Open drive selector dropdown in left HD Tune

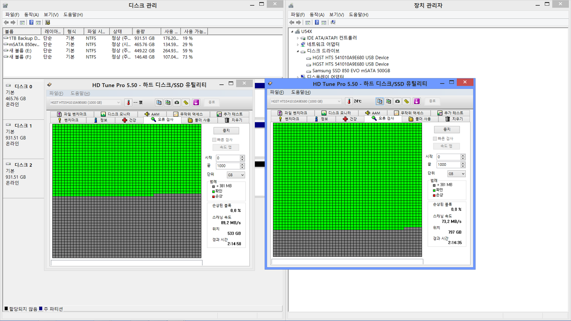pyautogui.click(x=118, y=103)
